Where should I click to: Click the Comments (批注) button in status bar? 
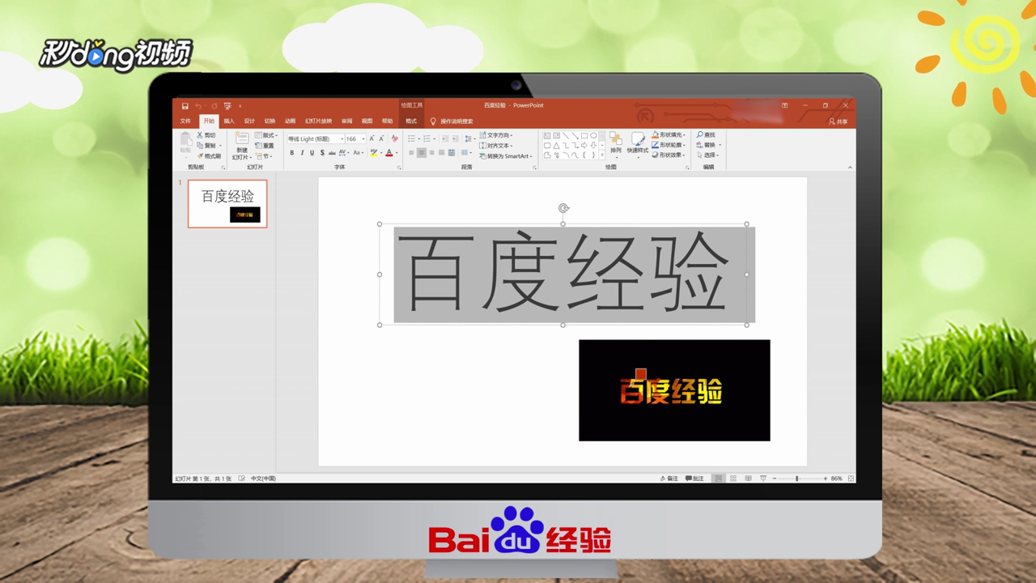coord(694,479)
